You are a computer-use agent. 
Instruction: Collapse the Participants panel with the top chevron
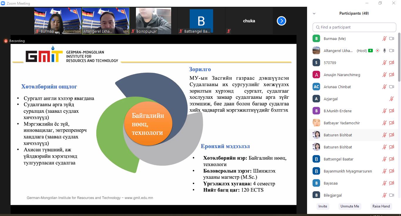tap(314, 14)
